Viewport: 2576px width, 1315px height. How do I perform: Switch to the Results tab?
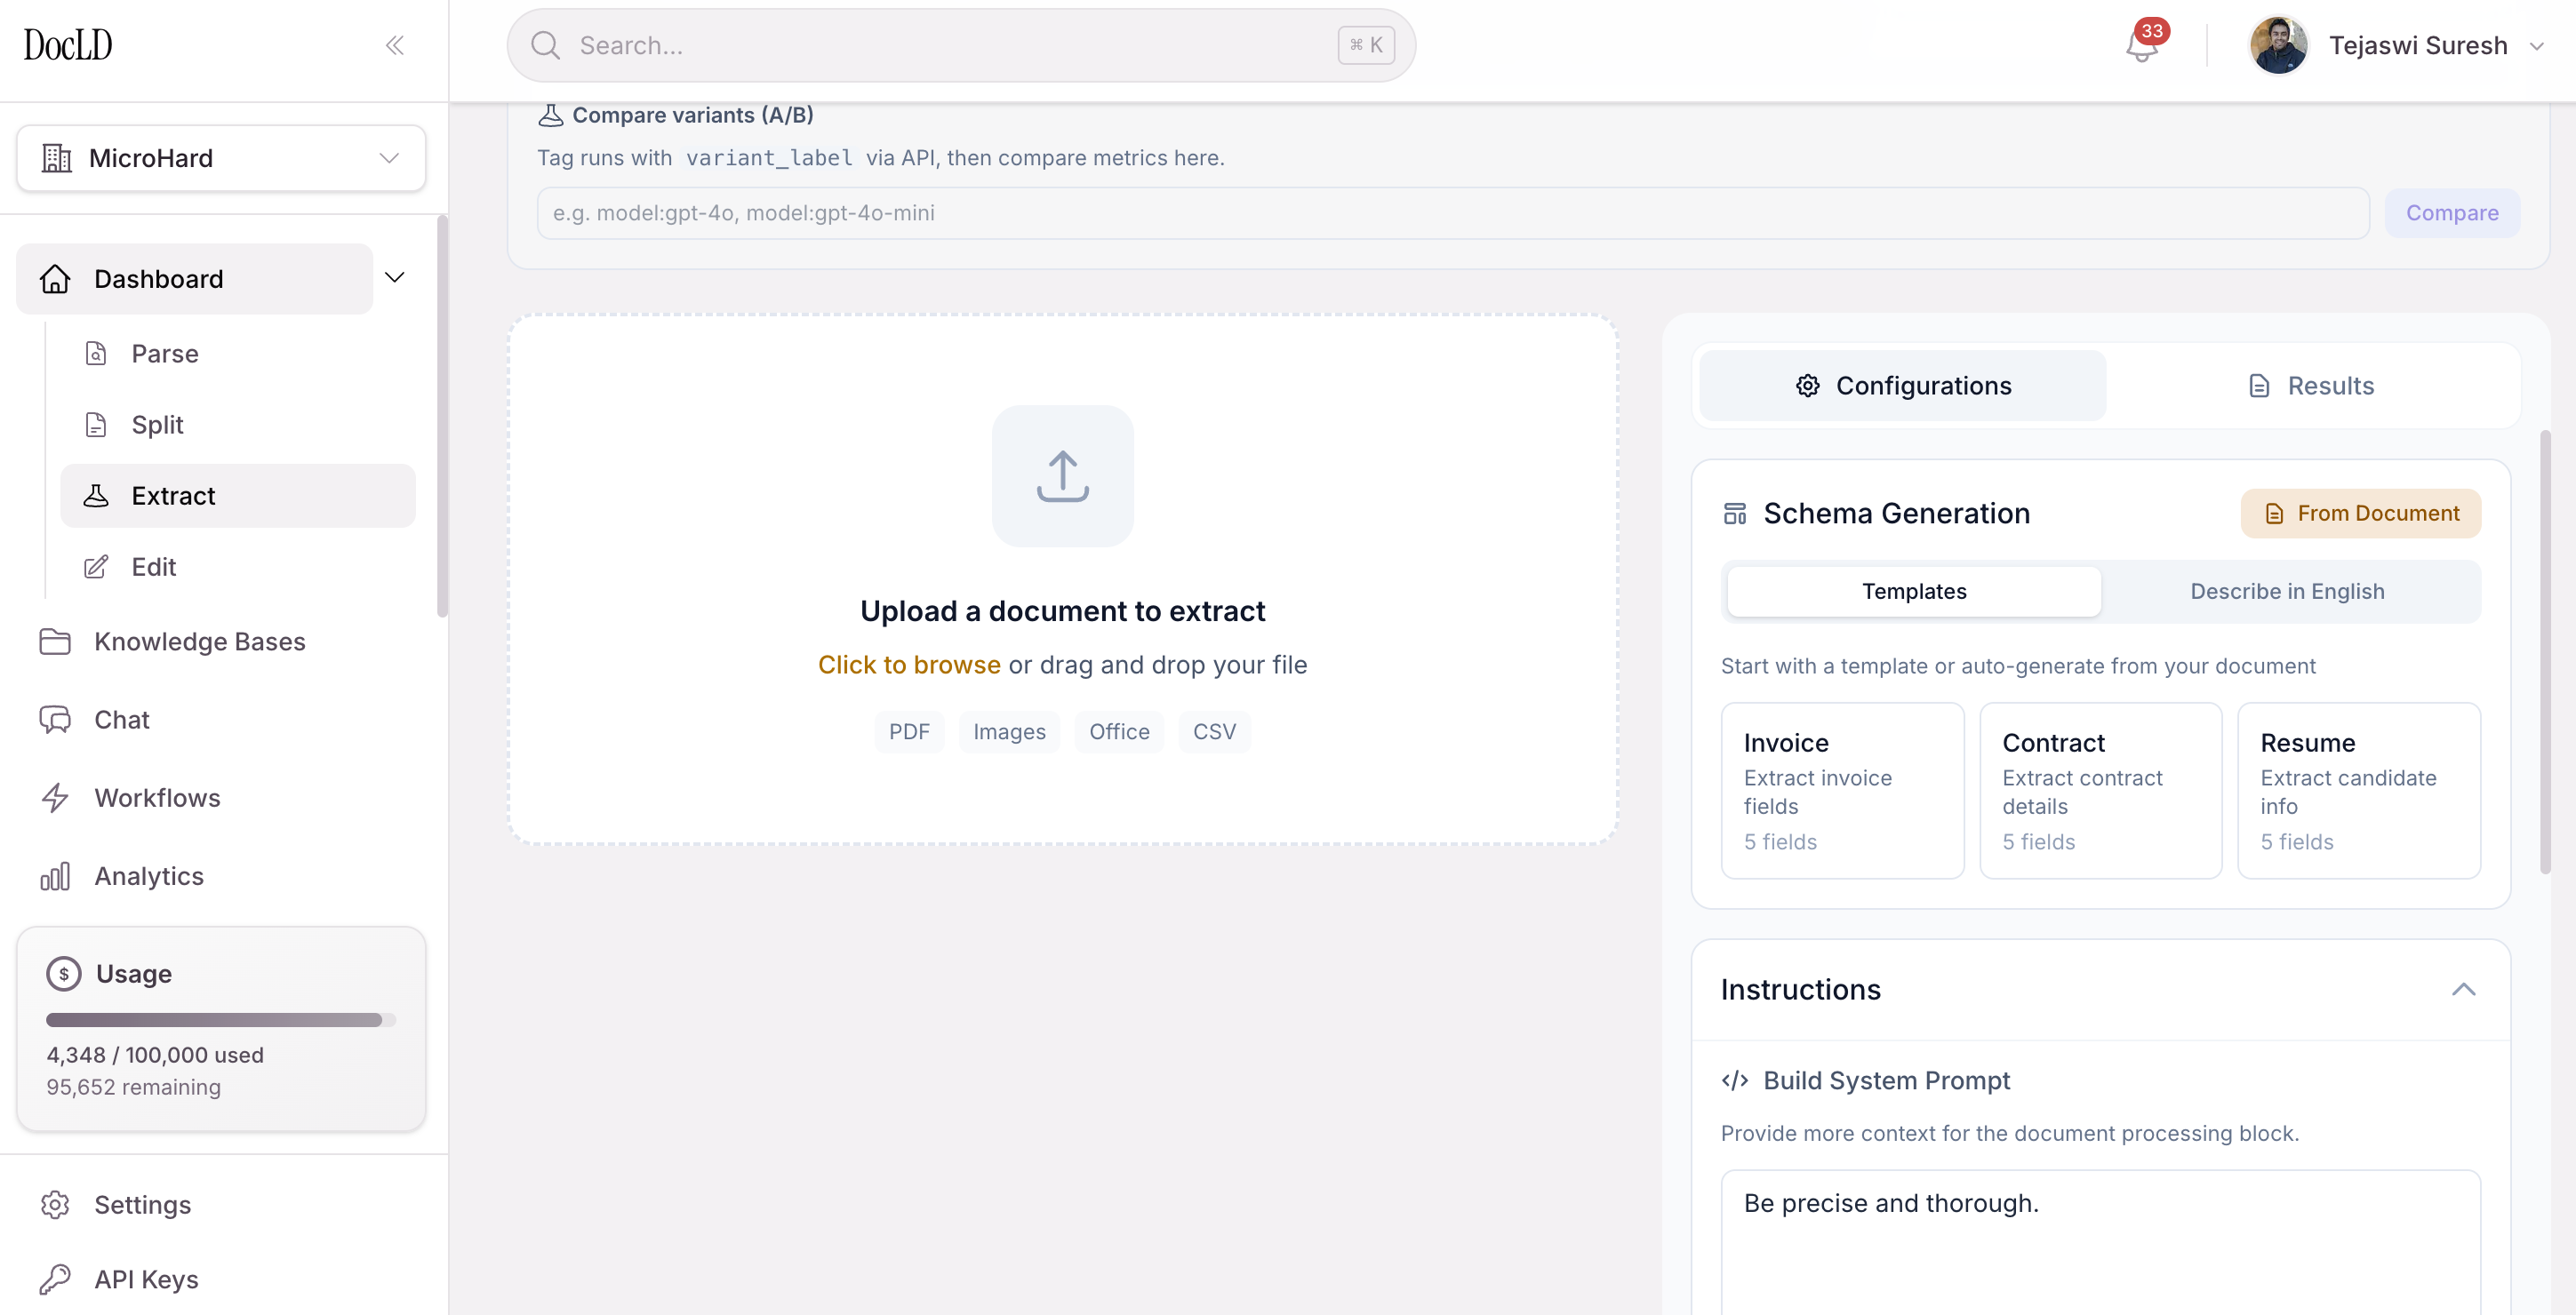click(x=2310, y=386)
